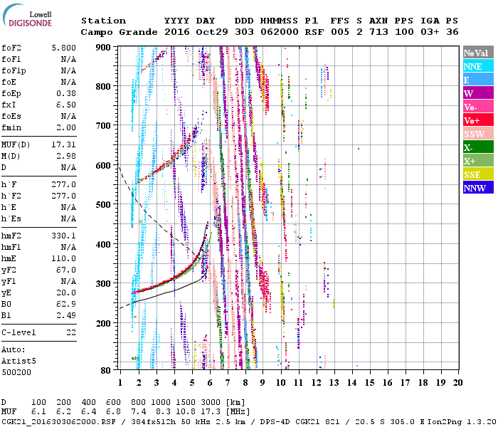Click the foF1 N/A value

(68, 59)
